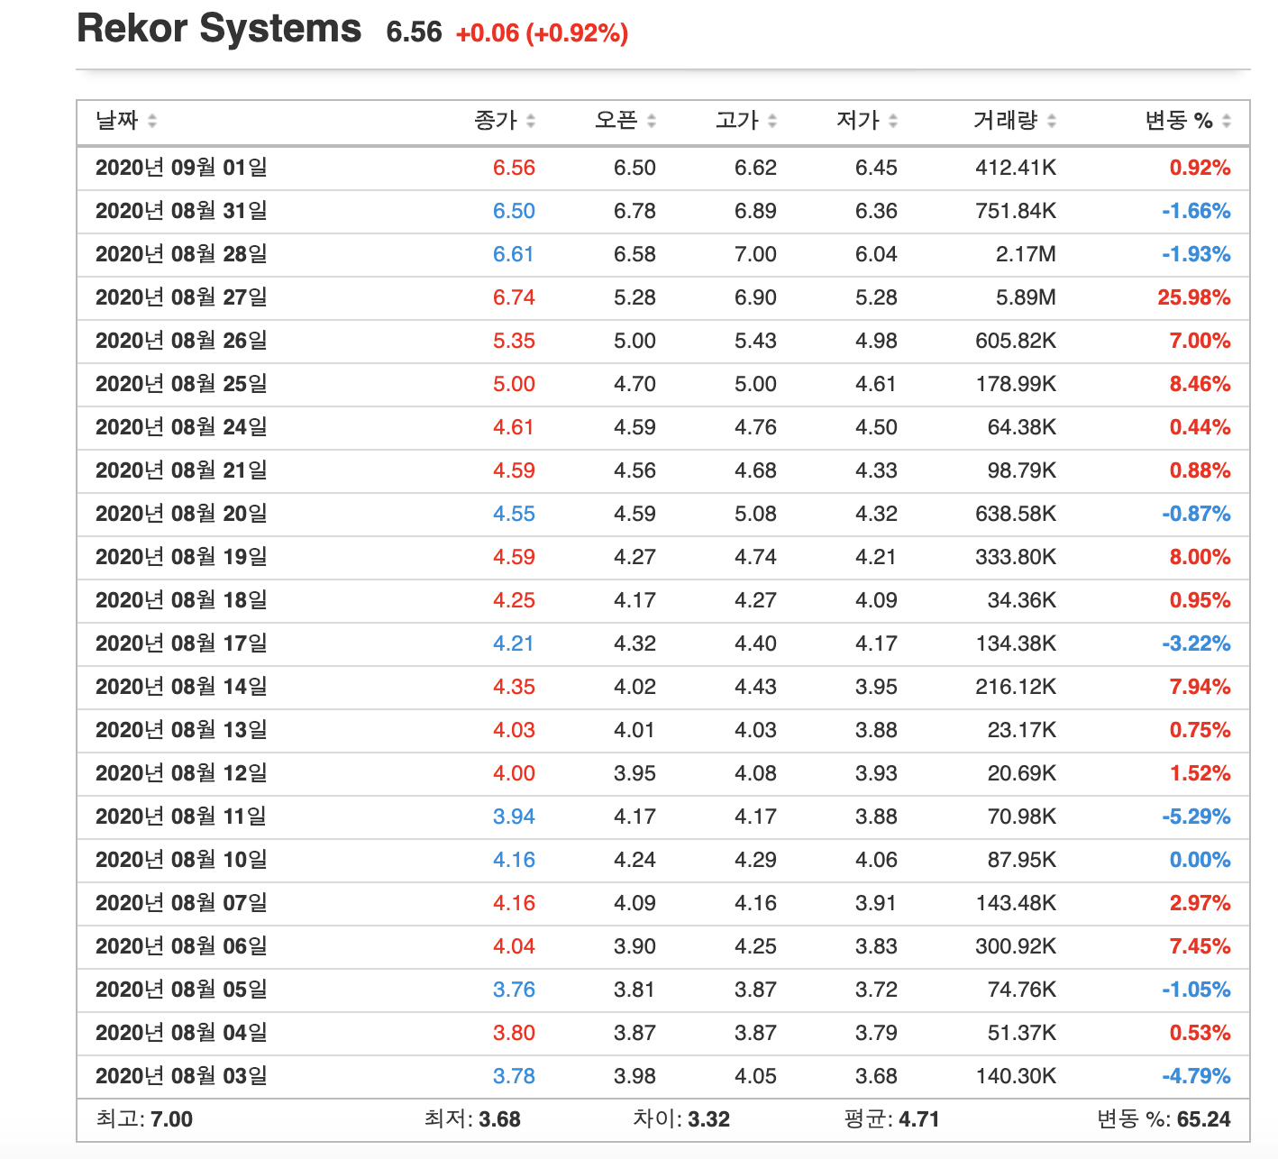Click the 638.58K volume value
The image size is (1278, 1159).
[1016, 514]
